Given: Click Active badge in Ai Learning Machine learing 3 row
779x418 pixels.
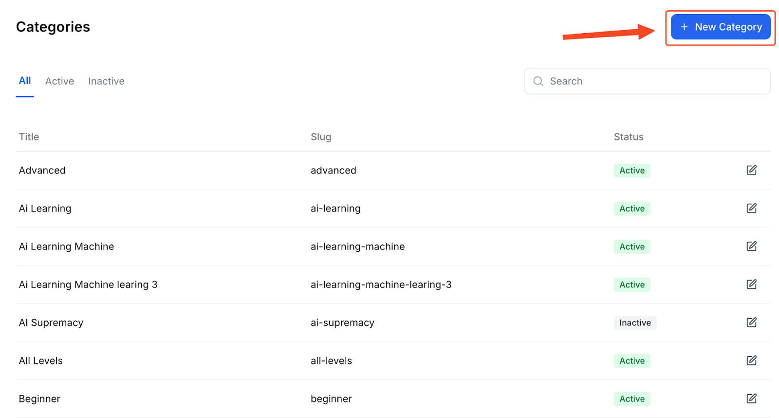Looking at the screenshot, I should click(x=632, y=285).
